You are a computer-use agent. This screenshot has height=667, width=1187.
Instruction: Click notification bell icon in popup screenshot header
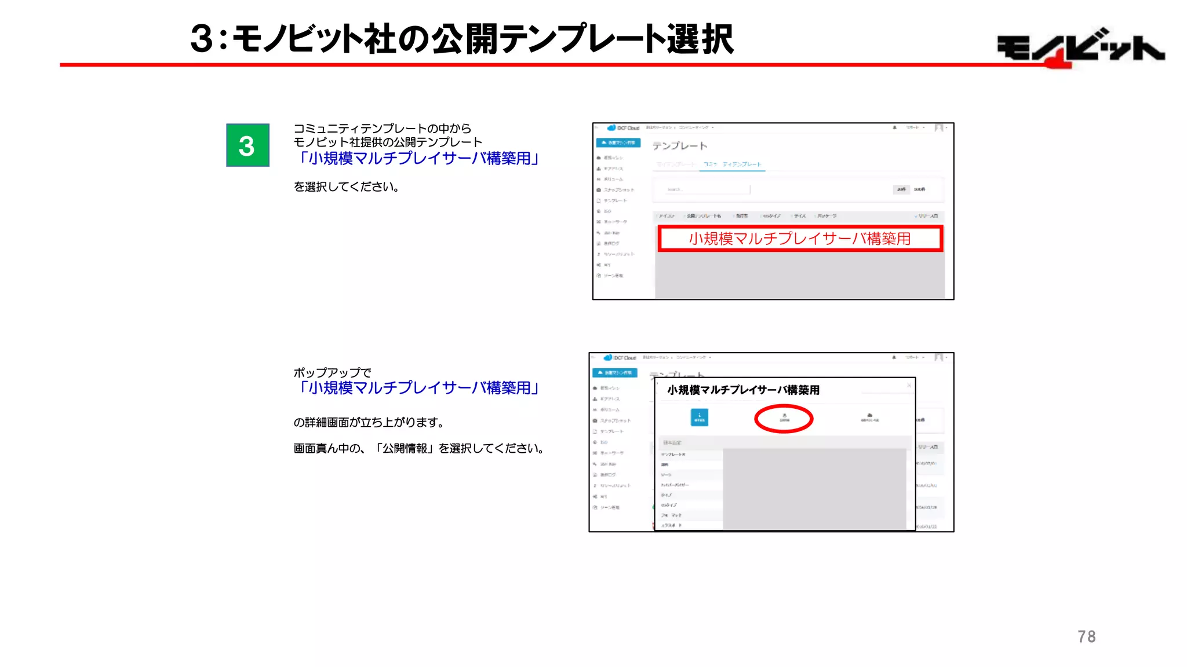pyautogui.click(x=894, y=357)
